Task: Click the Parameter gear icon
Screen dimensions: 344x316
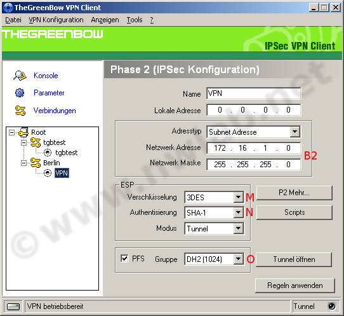Action: coord(20,93)
